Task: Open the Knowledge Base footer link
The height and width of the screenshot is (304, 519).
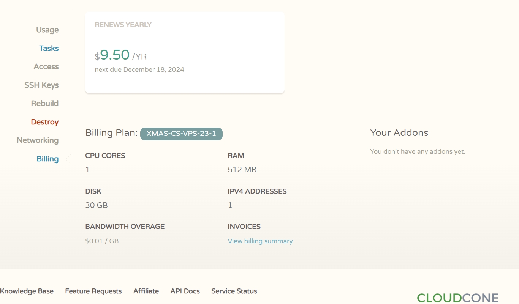Action: click(27, 291)
